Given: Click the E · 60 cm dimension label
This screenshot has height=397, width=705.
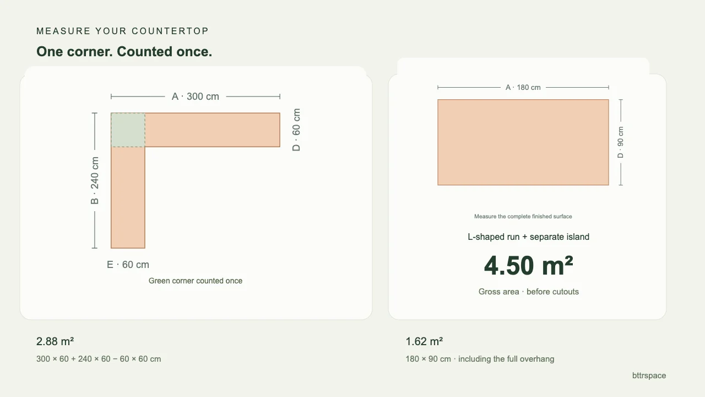Looking at the screenshot, I should tap(128, 265).
